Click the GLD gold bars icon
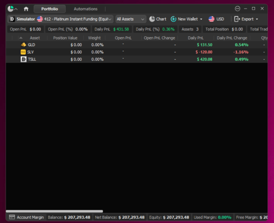 point(24,45)
